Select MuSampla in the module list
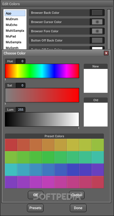 tap(15, 42)
